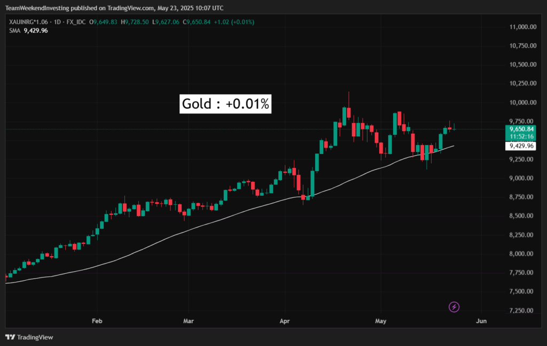Click the 7,750.00 price axis label

tap(521, 273)
